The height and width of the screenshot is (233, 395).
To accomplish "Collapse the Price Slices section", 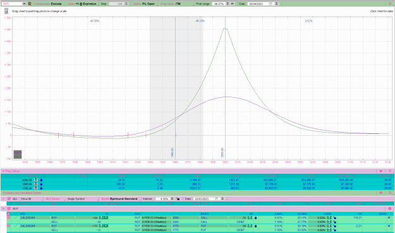I will (3, 171).
